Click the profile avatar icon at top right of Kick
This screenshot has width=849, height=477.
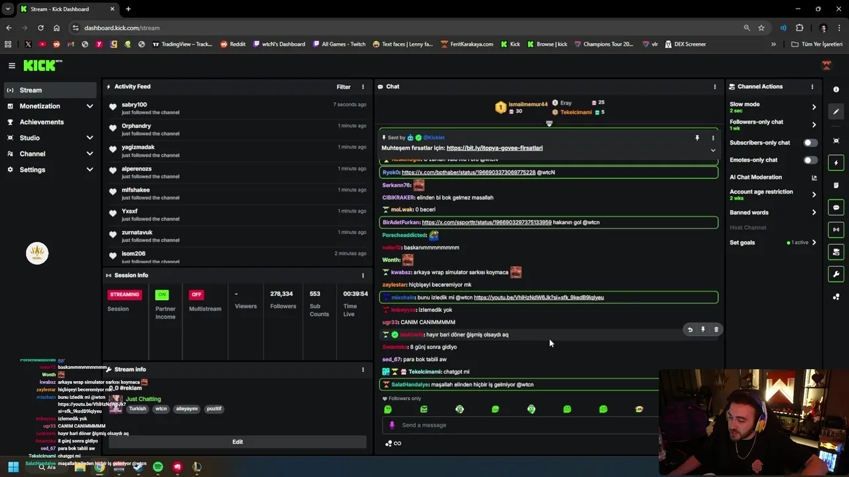tap(826, 66)
